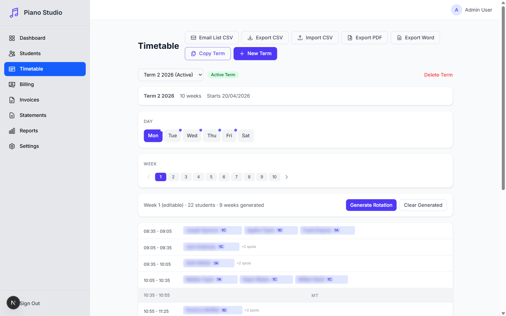Export timetable to PDF
506x316 pixels.
point(364,38)
